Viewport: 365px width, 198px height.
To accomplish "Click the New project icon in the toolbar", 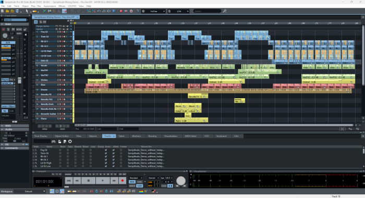I will 3,11.
